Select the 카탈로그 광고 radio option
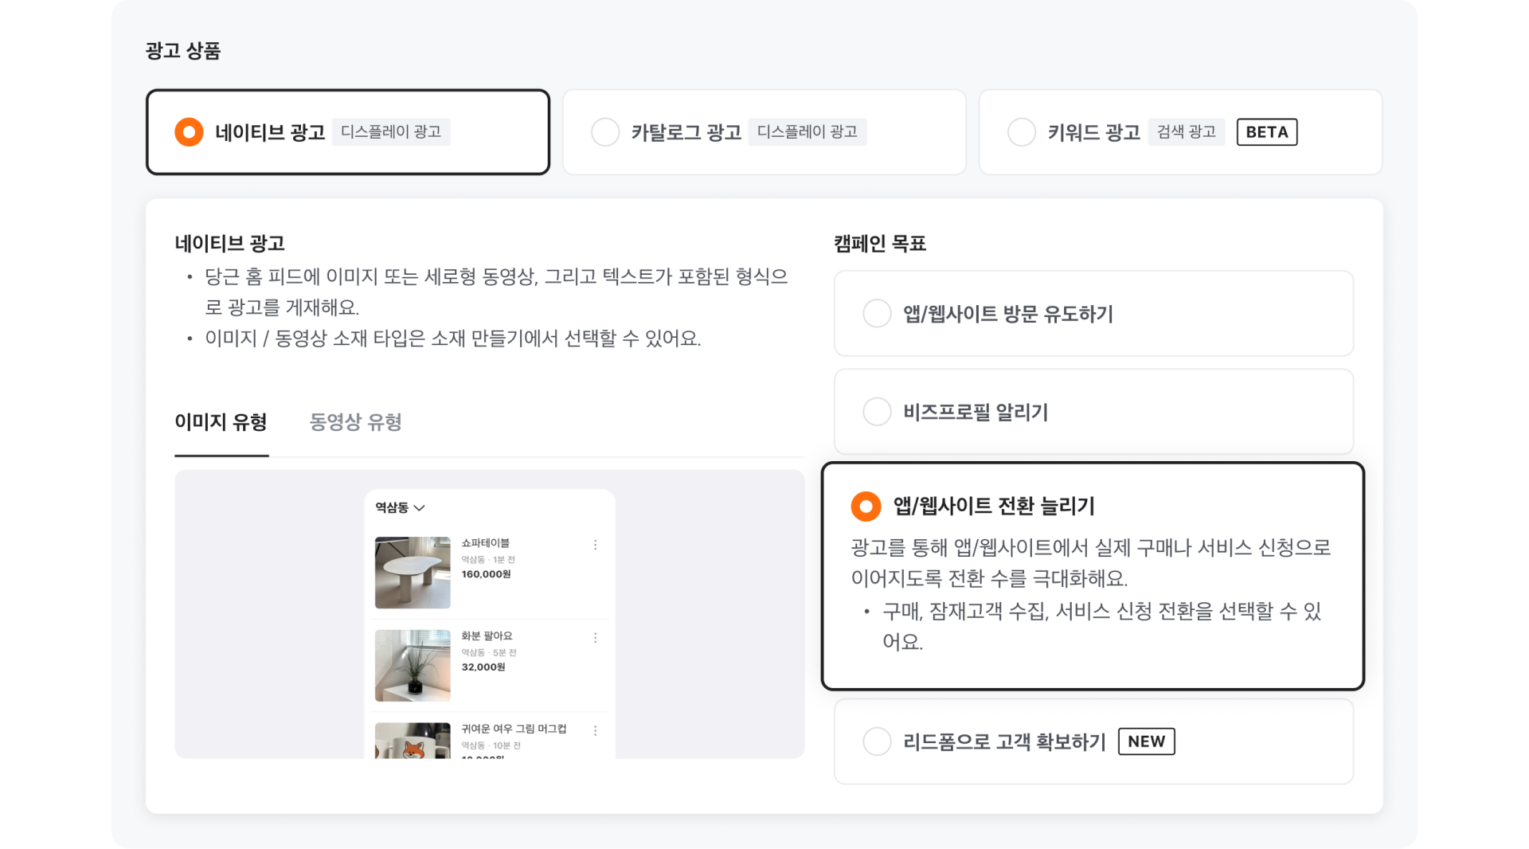 click(x=605, y=132)
